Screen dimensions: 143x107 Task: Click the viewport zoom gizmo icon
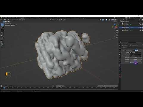coord(117,30)
